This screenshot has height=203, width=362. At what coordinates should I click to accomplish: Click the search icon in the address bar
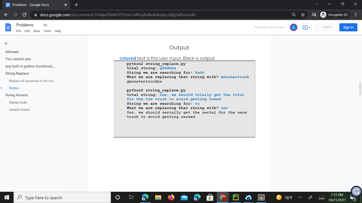[x=294, y=15]
